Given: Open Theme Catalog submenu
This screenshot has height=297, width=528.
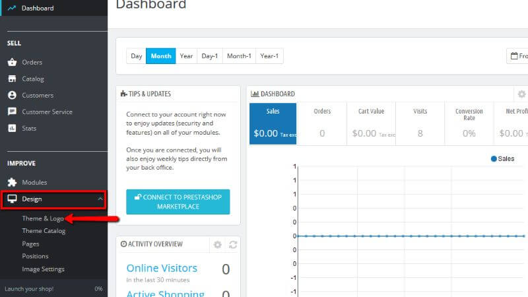Looking at the screenshot, I should (x=44, y=230).
